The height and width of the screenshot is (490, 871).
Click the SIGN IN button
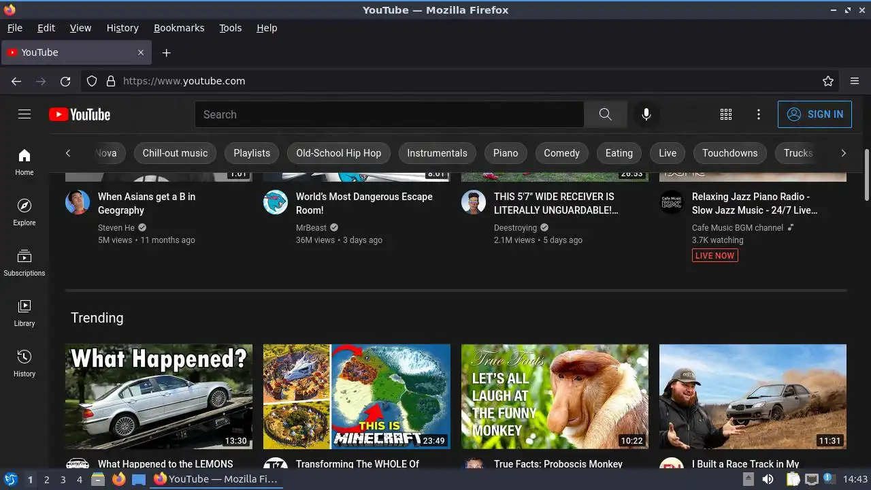point(815,114)
